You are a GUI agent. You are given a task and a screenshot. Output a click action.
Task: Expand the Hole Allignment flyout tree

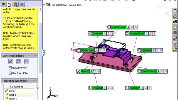(44, 5)
